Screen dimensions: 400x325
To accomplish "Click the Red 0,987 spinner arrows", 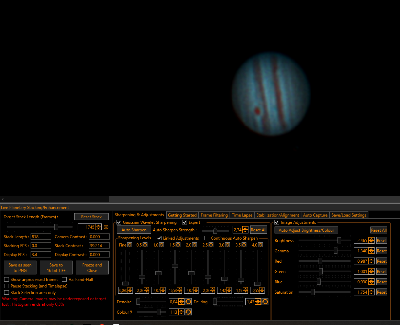I will click(x=371, y=261).
